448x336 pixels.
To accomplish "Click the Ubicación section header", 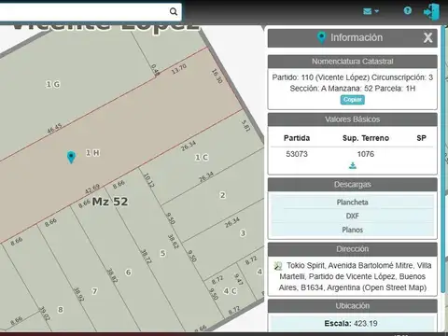I will pos(353,306).
